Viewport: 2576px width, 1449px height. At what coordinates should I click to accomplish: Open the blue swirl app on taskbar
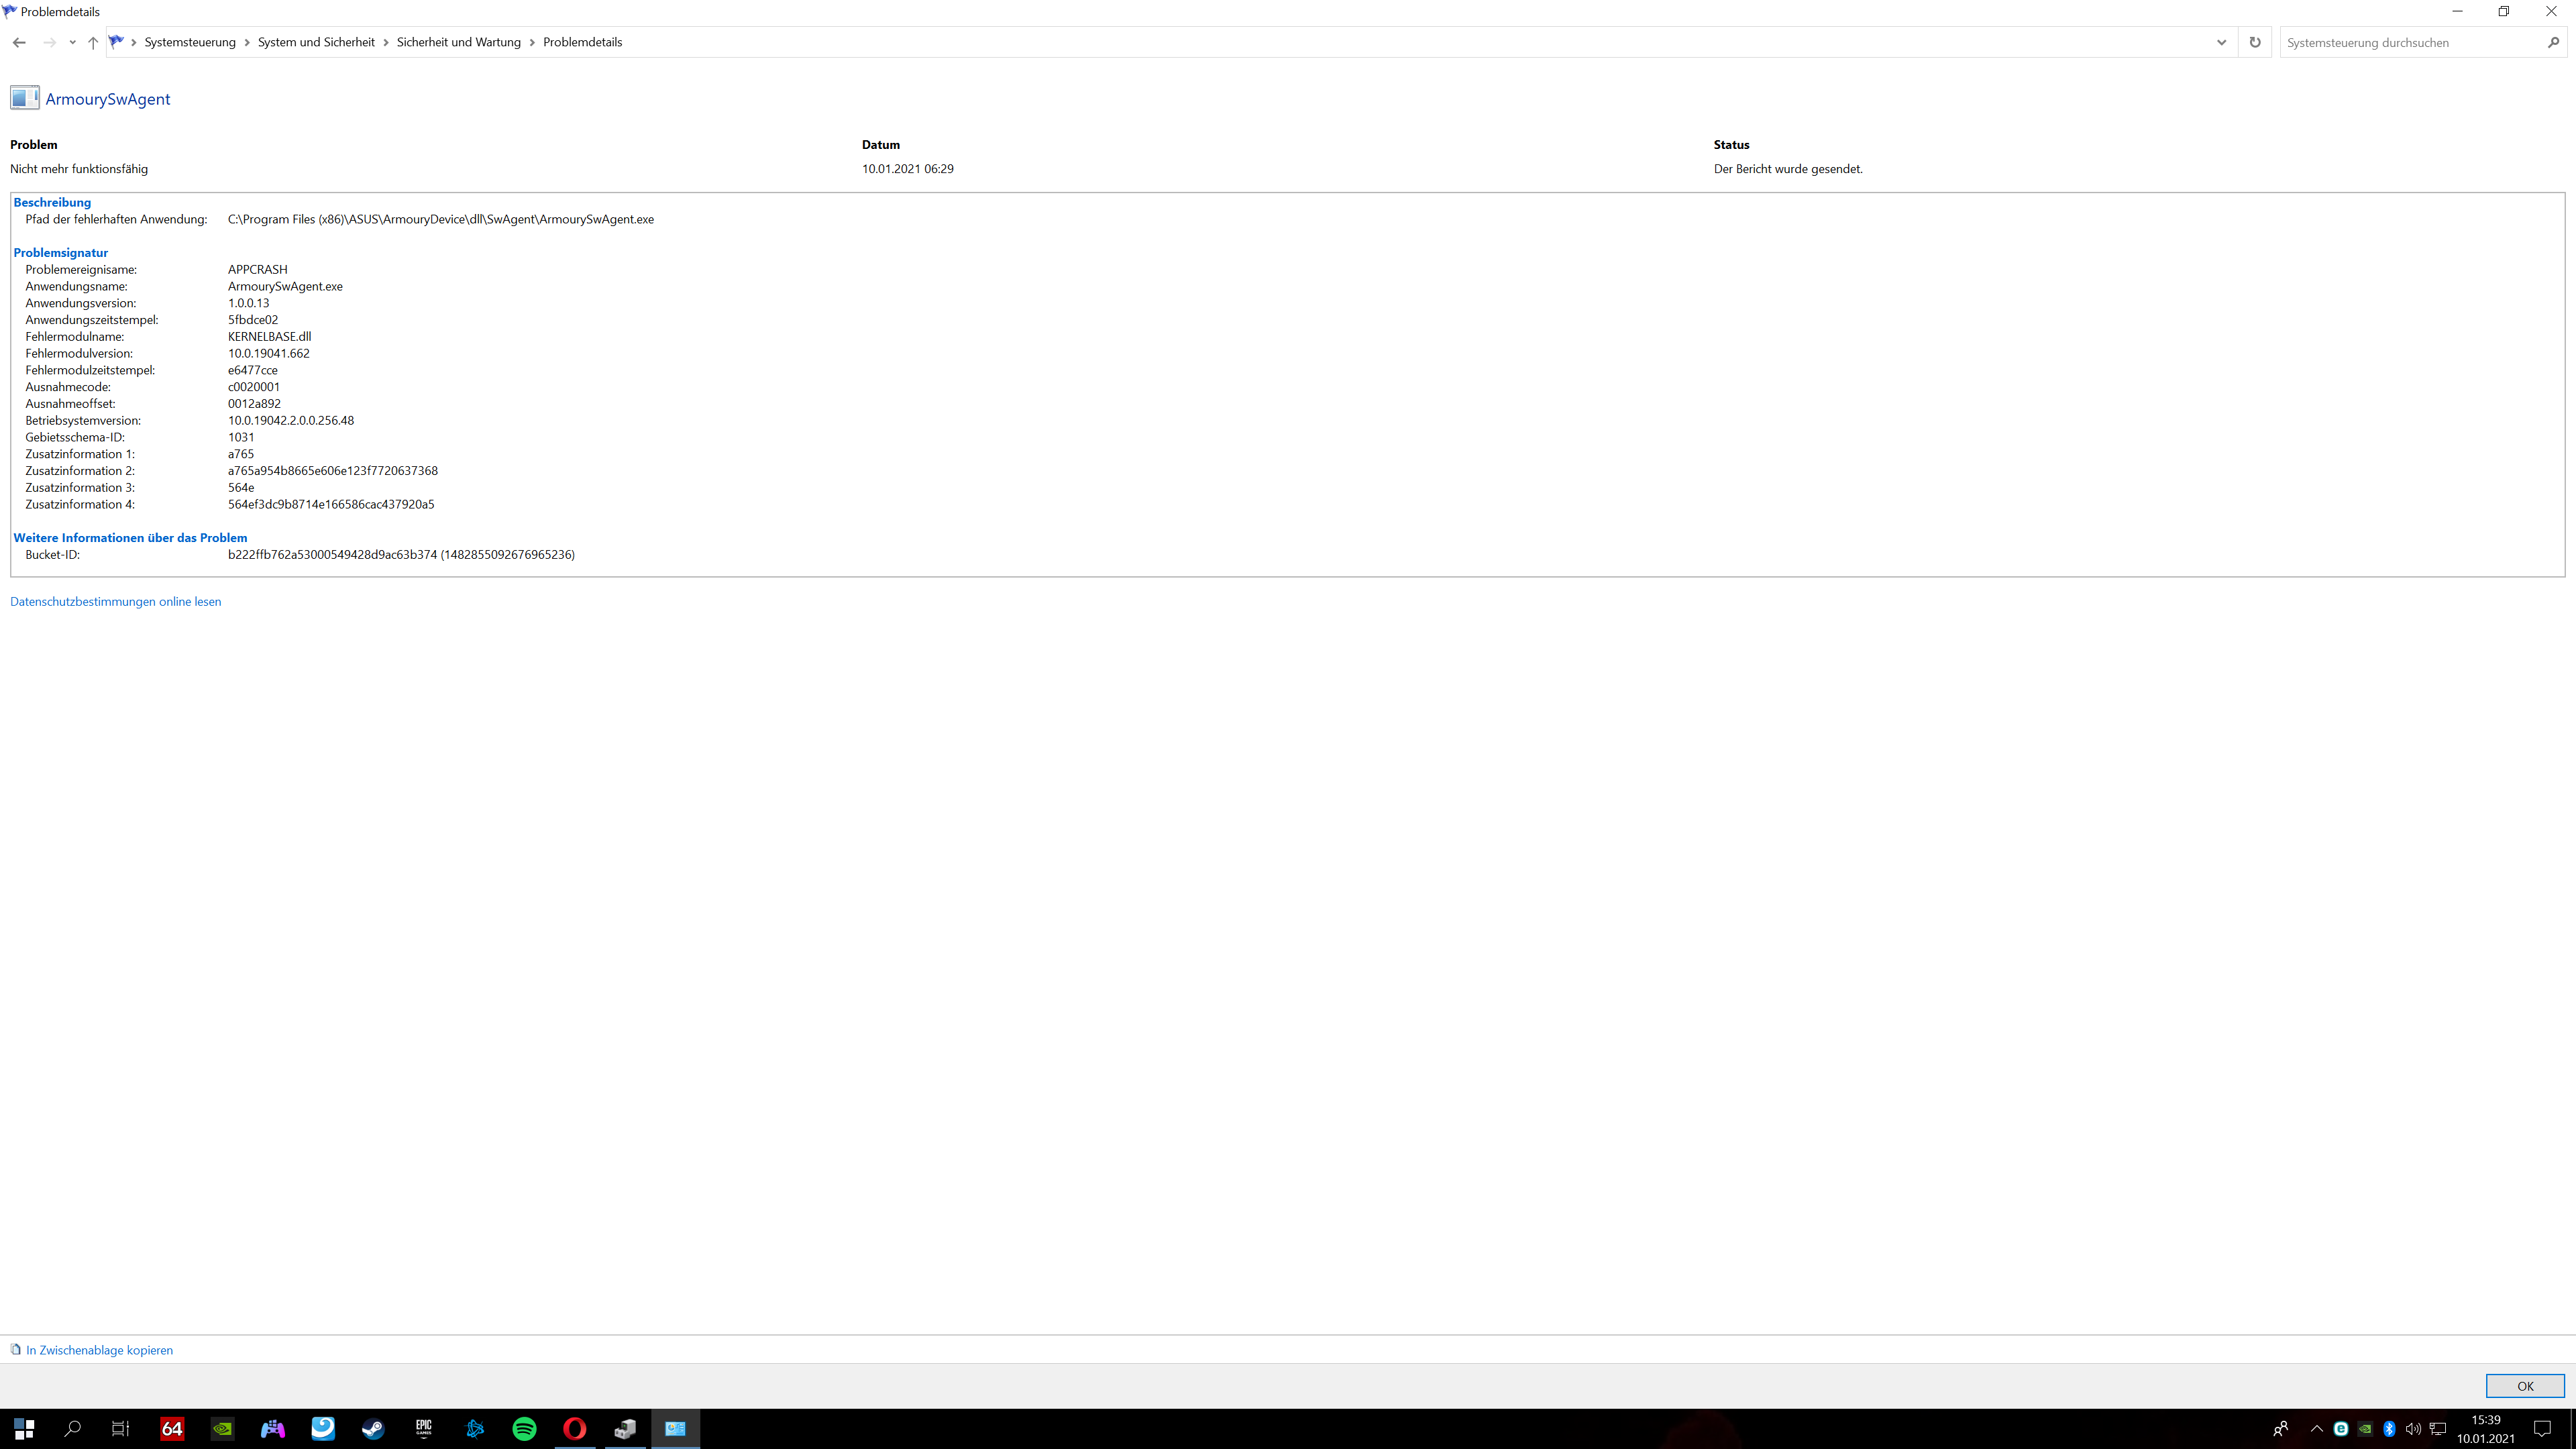coord(323,1428)
